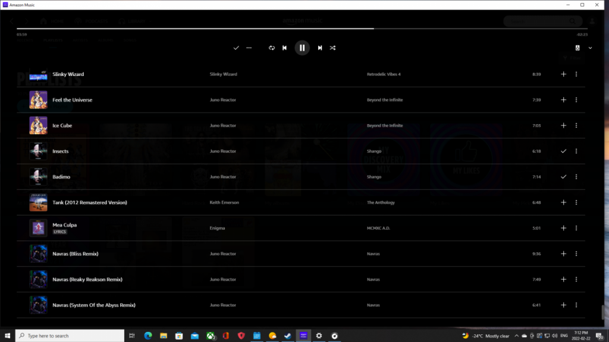Remove Badimo from library with the checkmark
The image size is (609, 342).
coord(563,176)
